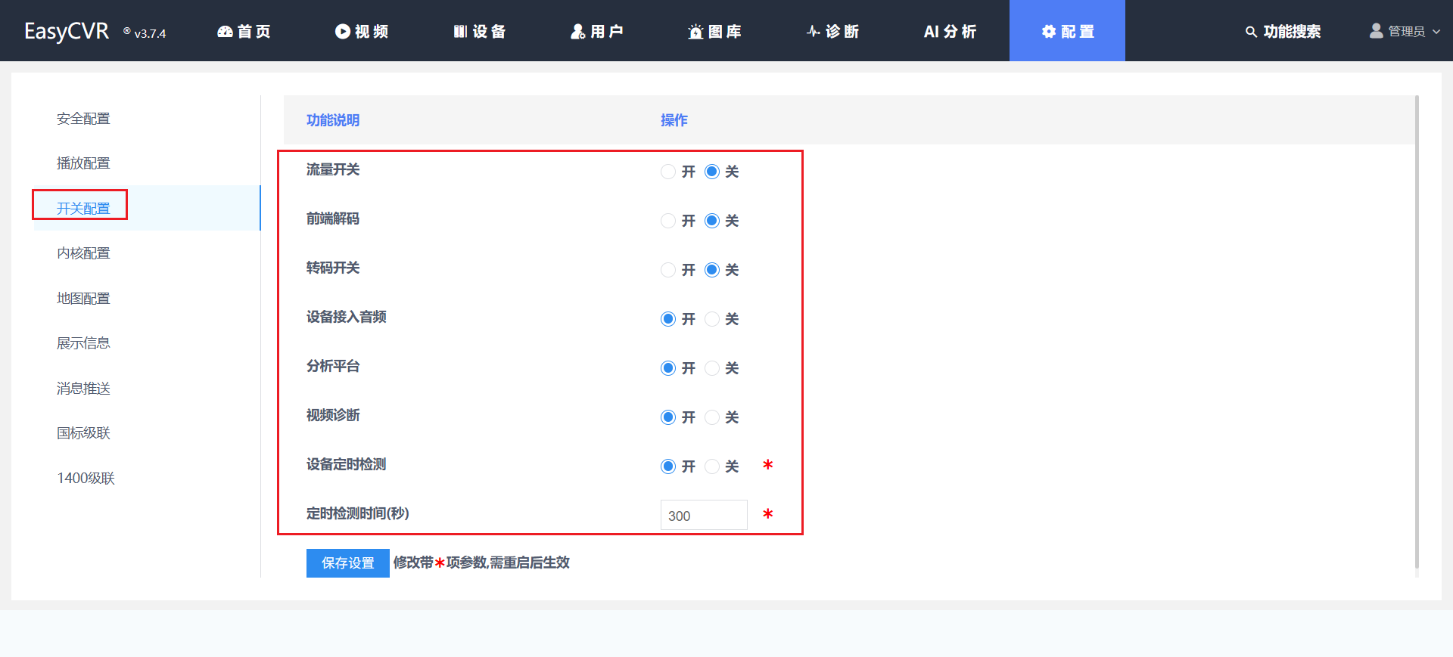The width and height of the screenshot is (1453, 657).
Task: Click the gear icon beside 配置
Action: coord(1049,32)
